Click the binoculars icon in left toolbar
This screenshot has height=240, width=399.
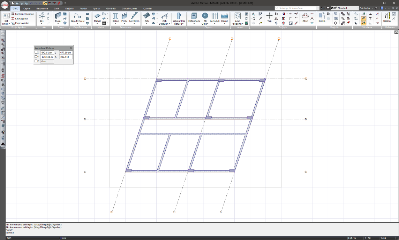coord(3,144)
